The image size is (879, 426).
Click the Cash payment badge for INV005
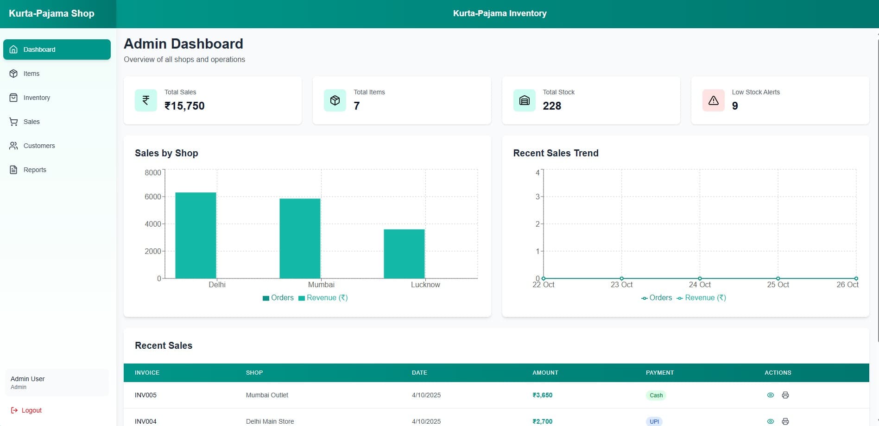click(x=656, y=395)
